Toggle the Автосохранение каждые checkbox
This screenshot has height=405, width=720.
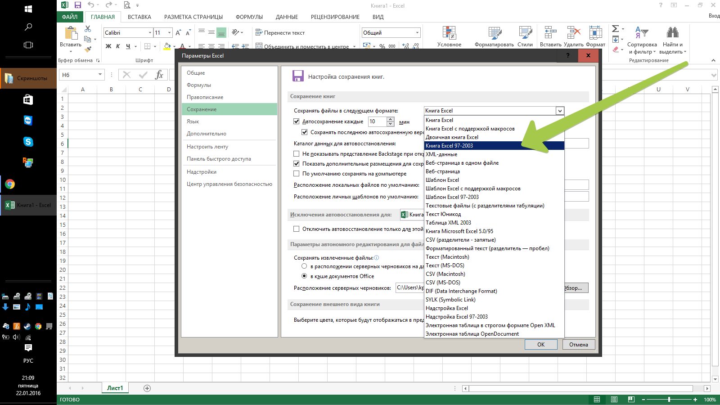pyautogui.click(x=296, y=121)
